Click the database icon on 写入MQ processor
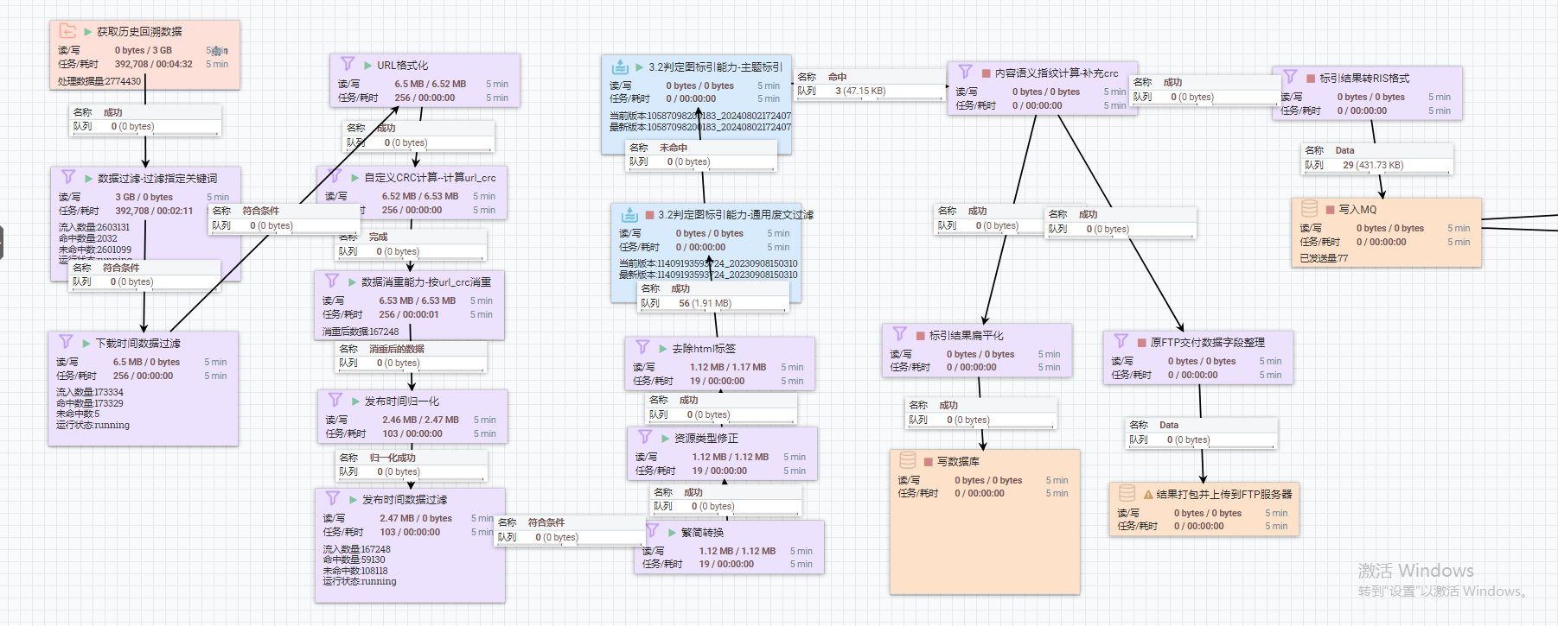 (1309, 209)
